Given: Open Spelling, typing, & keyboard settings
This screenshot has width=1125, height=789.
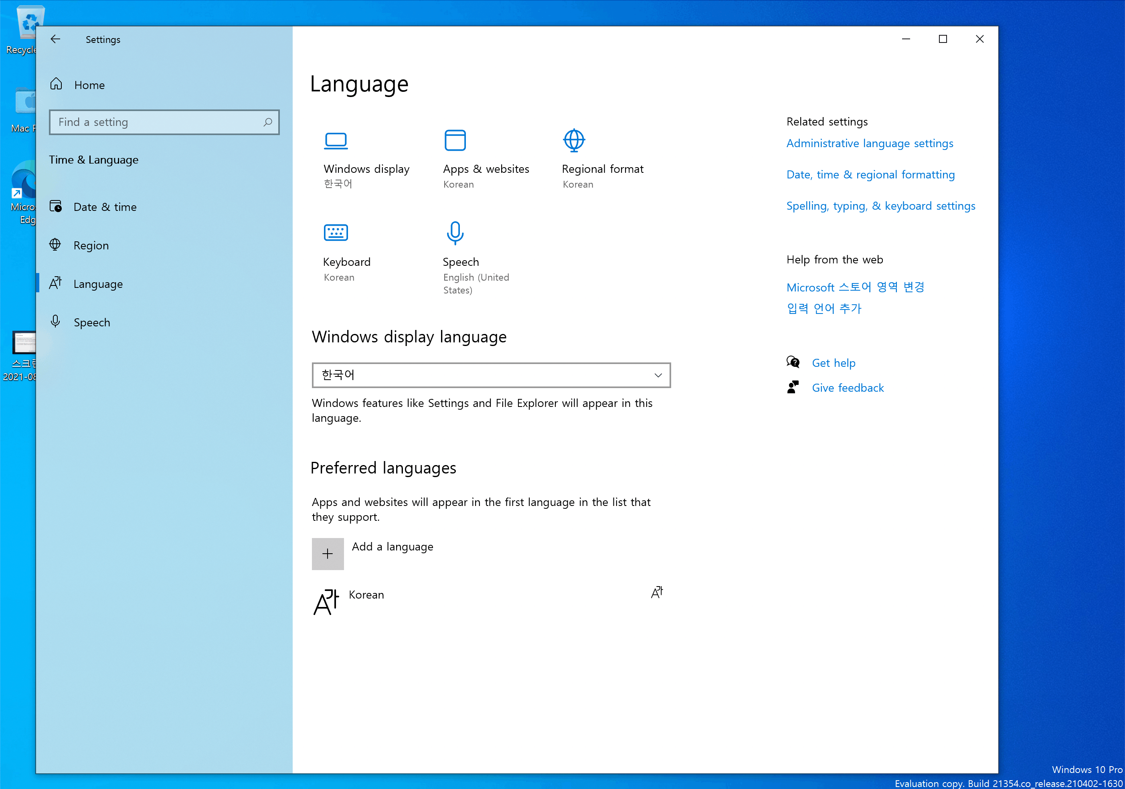Looking at the screenshot, I should [880, 206].
